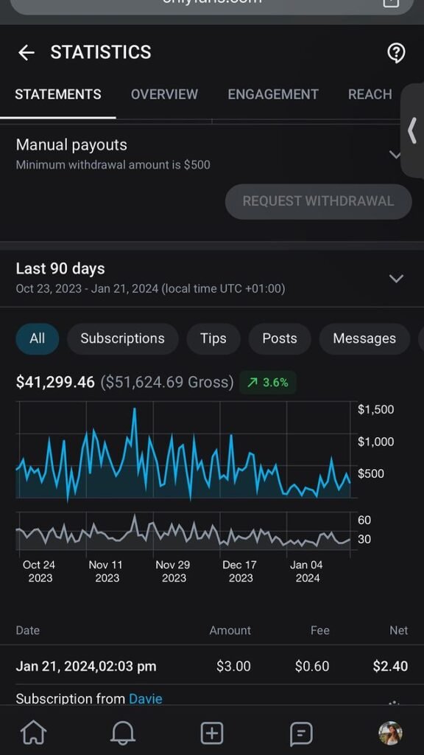424x755 pixels.
Task: Select the All earnings filter chip
Action: (x=37, y=338)
